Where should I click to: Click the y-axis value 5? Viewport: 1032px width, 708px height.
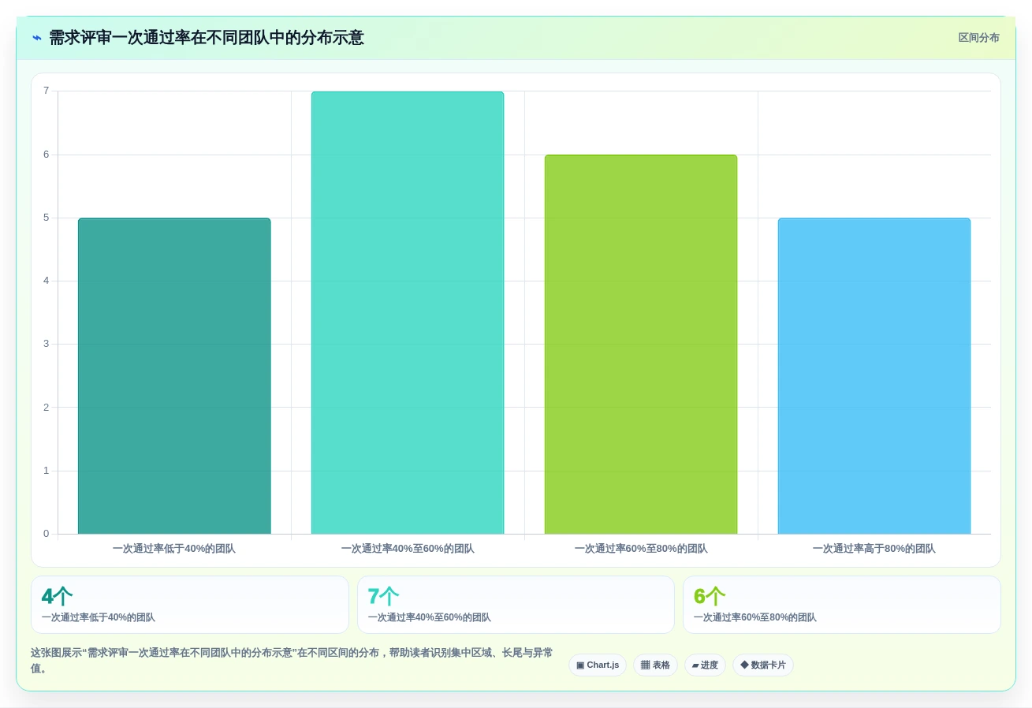(46, 218)
